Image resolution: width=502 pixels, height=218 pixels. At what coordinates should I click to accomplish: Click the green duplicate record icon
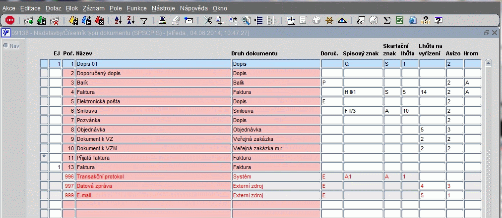(42, 21)
